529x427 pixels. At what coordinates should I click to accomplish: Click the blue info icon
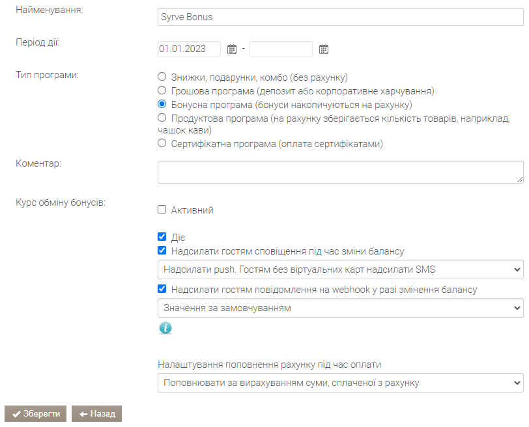click(x=165, y=327)
